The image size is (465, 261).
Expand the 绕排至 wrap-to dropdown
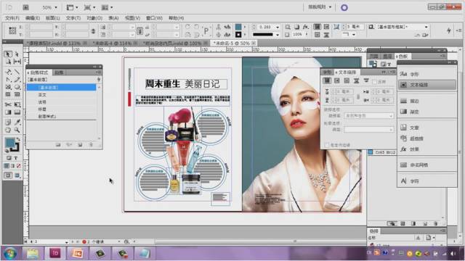[x=369, y=116]
